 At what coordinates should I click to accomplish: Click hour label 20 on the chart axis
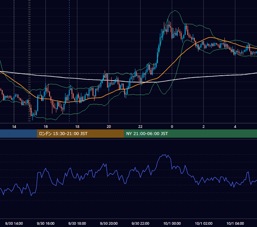[x=109, y=127]
